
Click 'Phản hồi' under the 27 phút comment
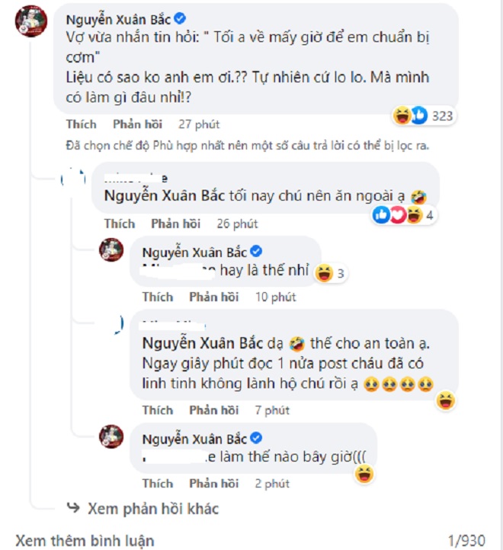pos(137,124)
